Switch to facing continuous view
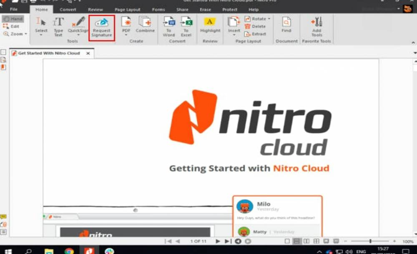The image size is (417, 254). point(316,241)
